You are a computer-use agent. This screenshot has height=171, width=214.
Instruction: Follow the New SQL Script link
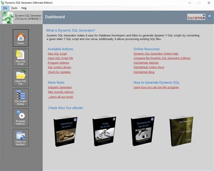tap(57, 54)
